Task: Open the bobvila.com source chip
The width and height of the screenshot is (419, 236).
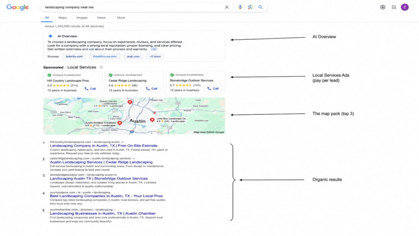Action: tap(74, 57)
